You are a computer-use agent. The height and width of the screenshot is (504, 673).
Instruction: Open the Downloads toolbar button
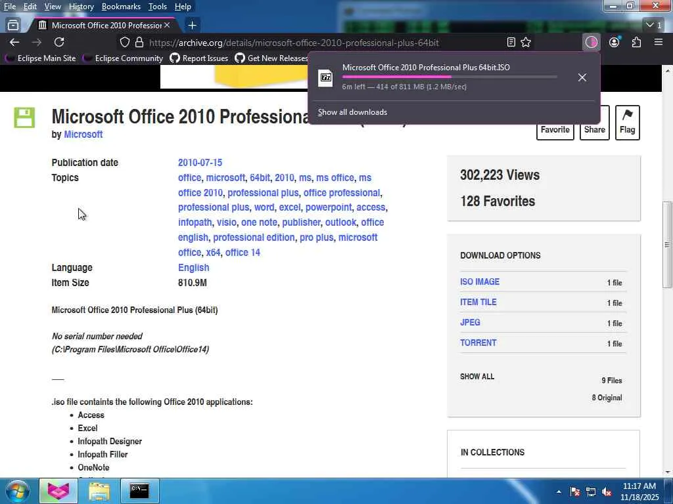[x=592, y=42]
